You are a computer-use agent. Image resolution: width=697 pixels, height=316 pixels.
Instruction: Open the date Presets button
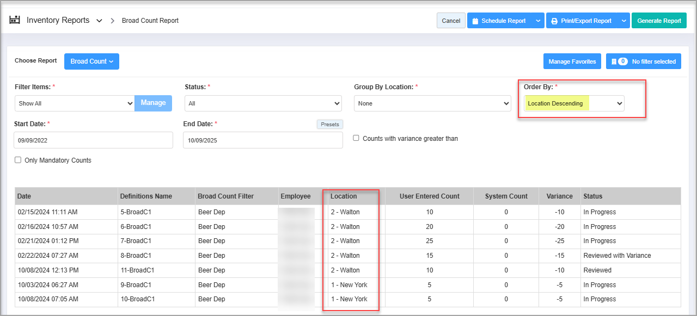coord(329,124)
